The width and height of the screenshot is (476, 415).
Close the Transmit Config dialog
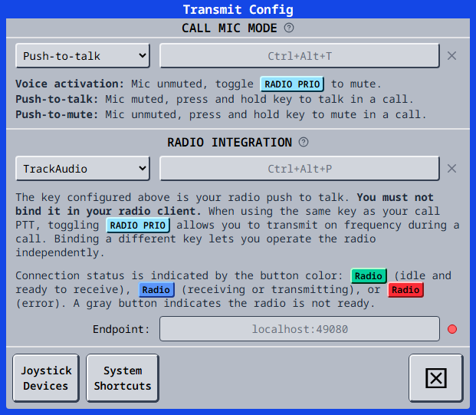click(x=436, y=378)
